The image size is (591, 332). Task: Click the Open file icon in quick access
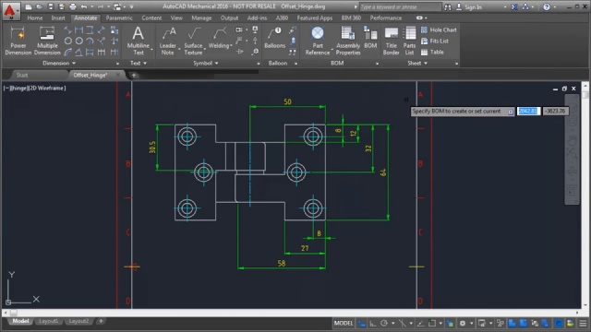click(39, 6)
